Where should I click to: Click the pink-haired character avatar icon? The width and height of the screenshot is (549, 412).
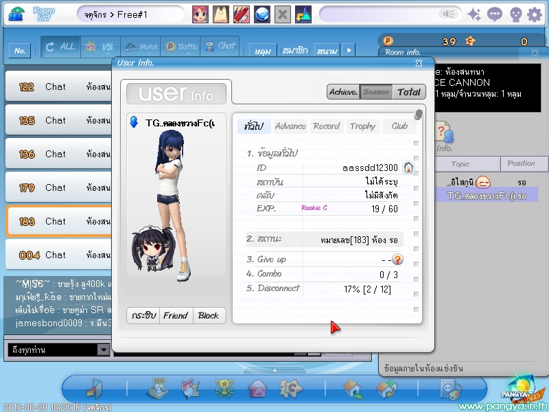(x=200, y=14)
